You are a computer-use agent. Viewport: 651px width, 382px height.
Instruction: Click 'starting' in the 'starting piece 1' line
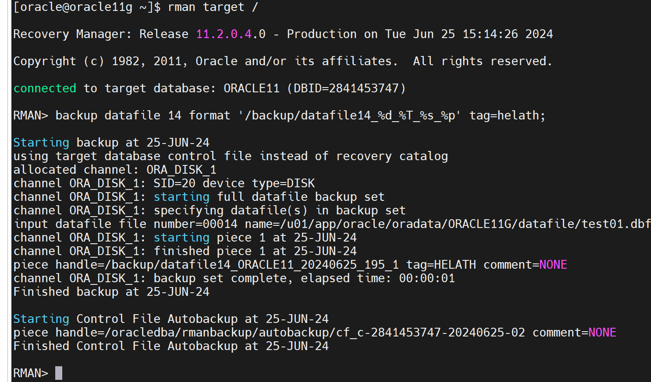[181, 238]
